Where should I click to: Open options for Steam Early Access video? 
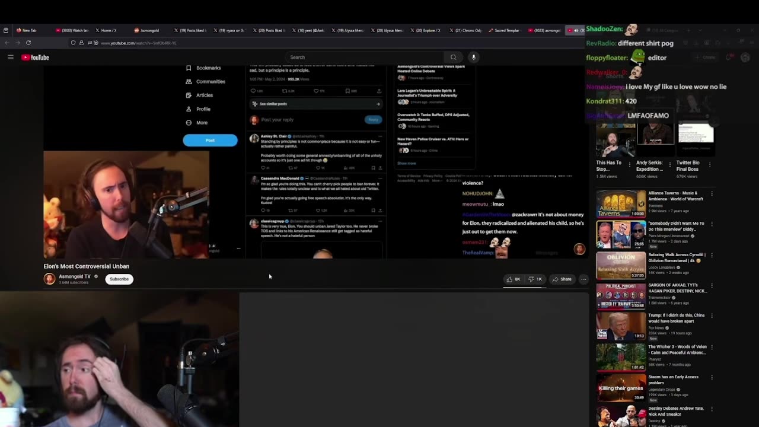(712, 378)
